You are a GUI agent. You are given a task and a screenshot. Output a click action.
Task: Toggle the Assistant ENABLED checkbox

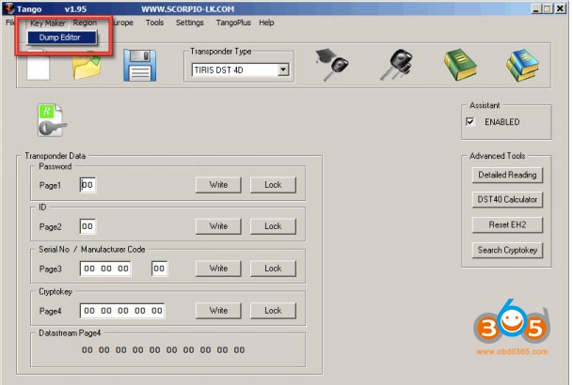pos(470,122)
